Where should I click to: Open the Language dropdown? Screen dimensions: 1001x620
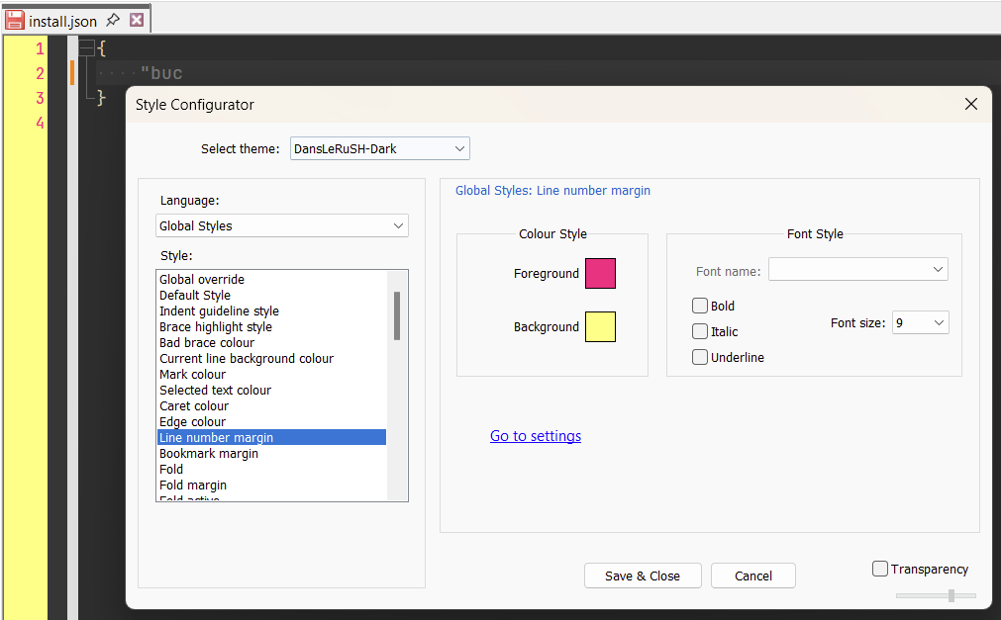(x=282, y=225)
